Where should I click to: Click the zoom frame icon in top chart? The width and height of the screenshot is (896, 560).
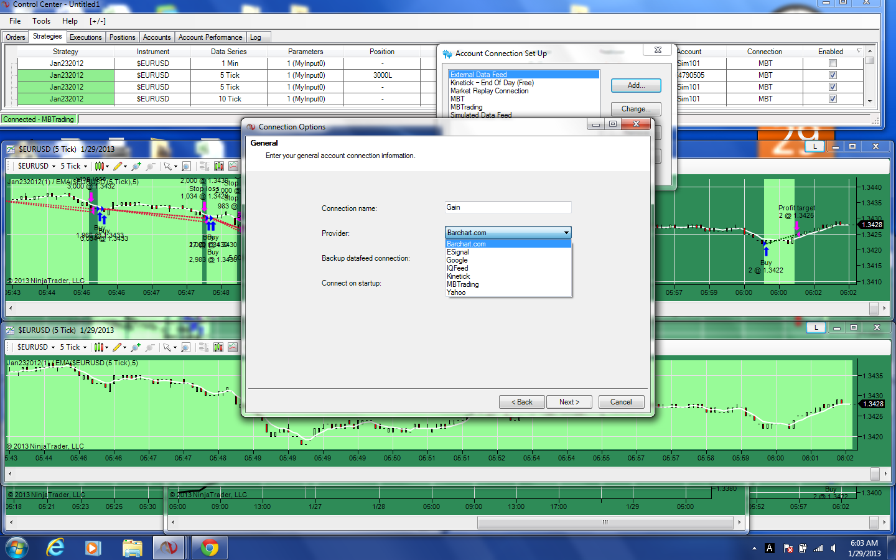(x=186, y=166)
